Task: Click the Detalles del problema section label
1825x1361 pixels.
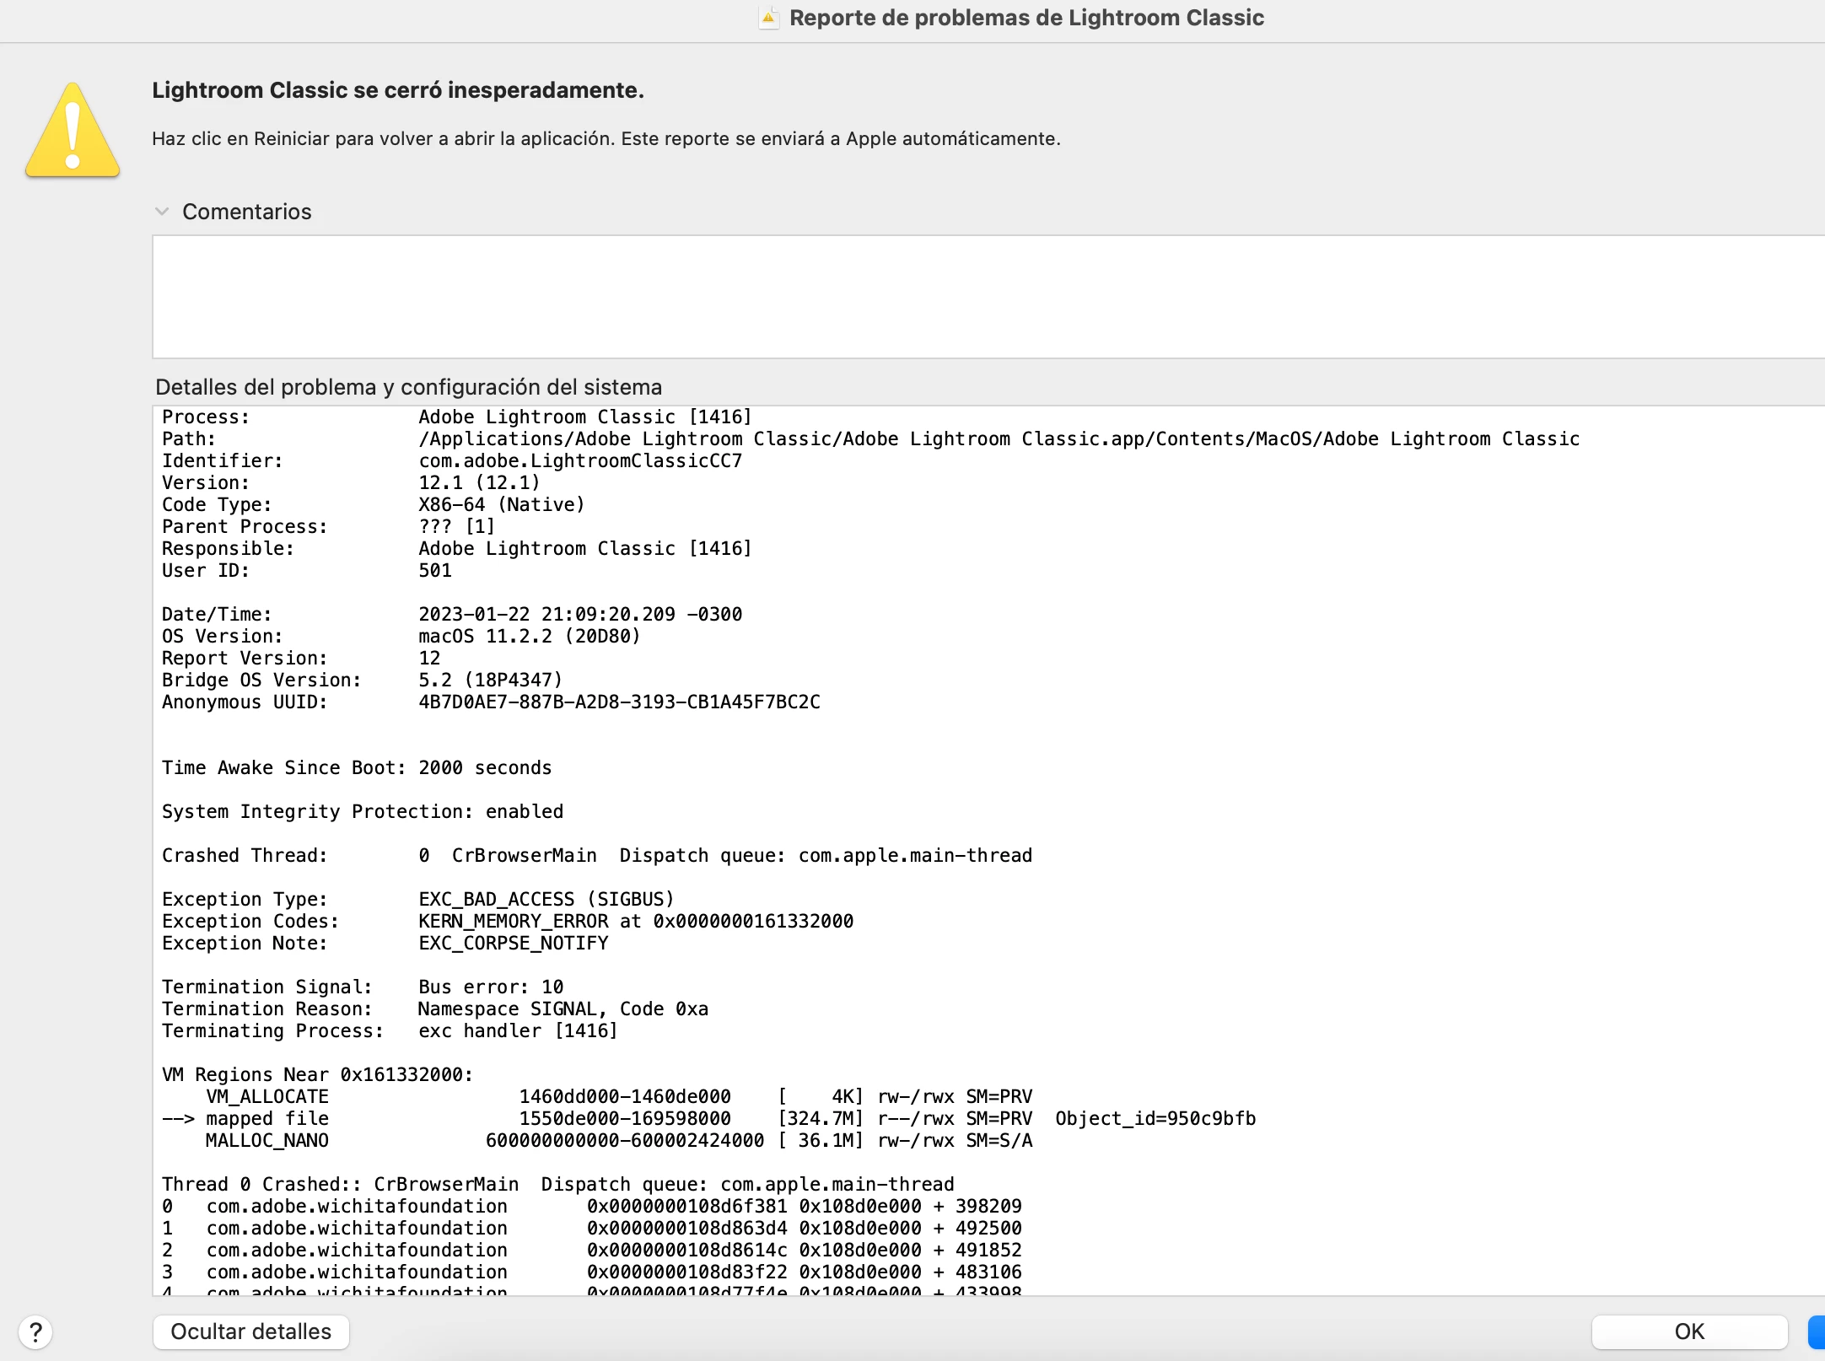Action: pyautogui.click(x=408, y=387)
